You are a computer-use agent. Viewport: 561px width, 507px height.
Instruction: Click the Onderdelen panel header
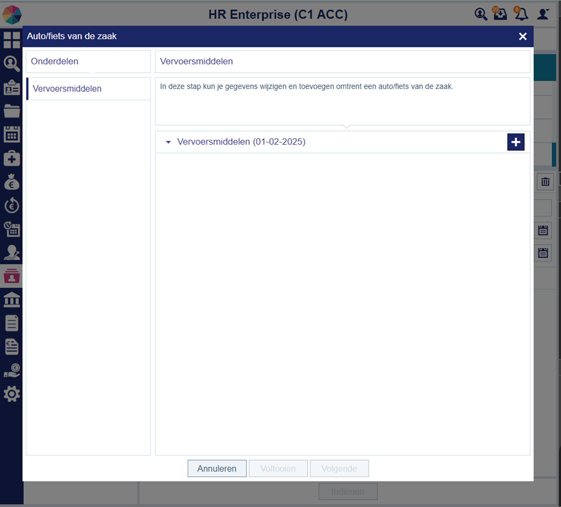click(88, 62)
